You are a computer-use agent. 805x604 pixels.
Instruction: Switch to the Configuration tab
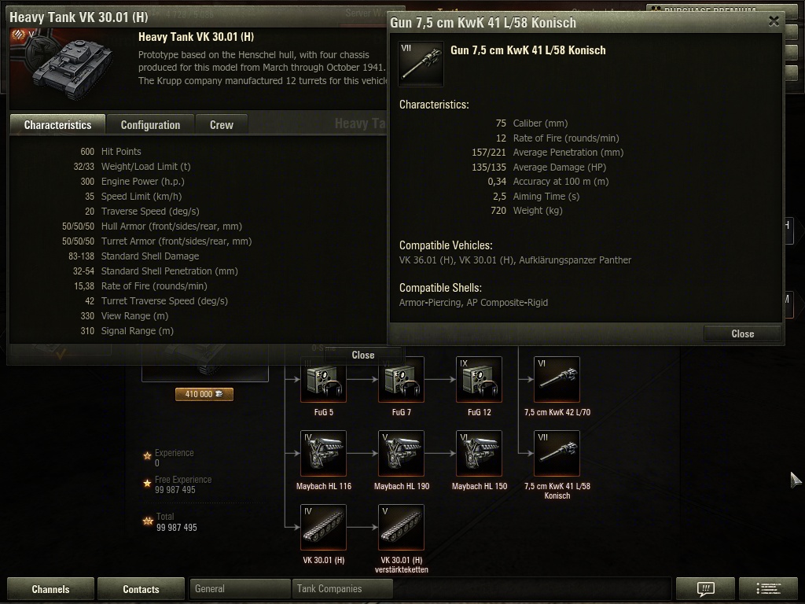click(x=150, y=125)
